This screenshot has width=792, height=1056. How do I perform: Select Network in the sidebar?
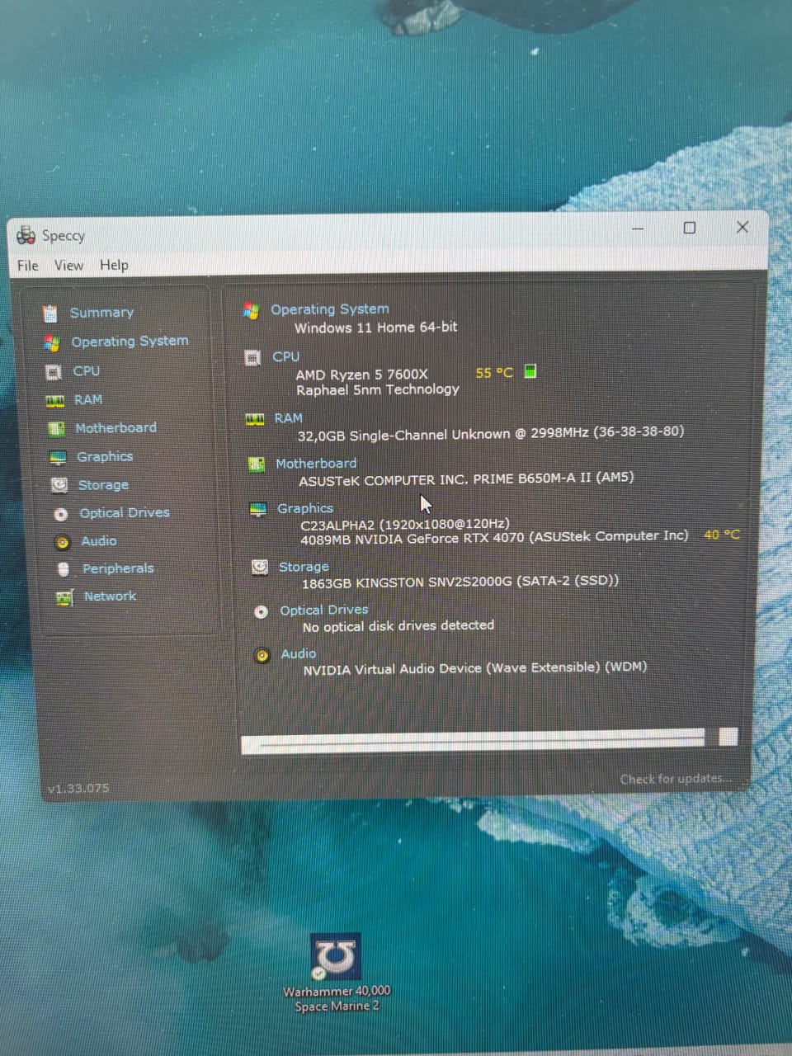point(110,596)
